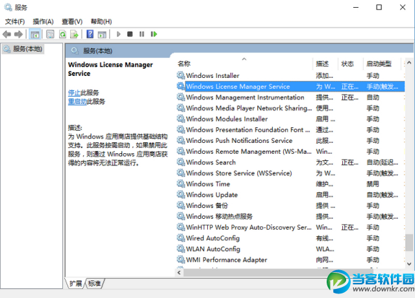Click the gear icon beside Windows Search
Screen dimensions: 415x298
(181, 162)
